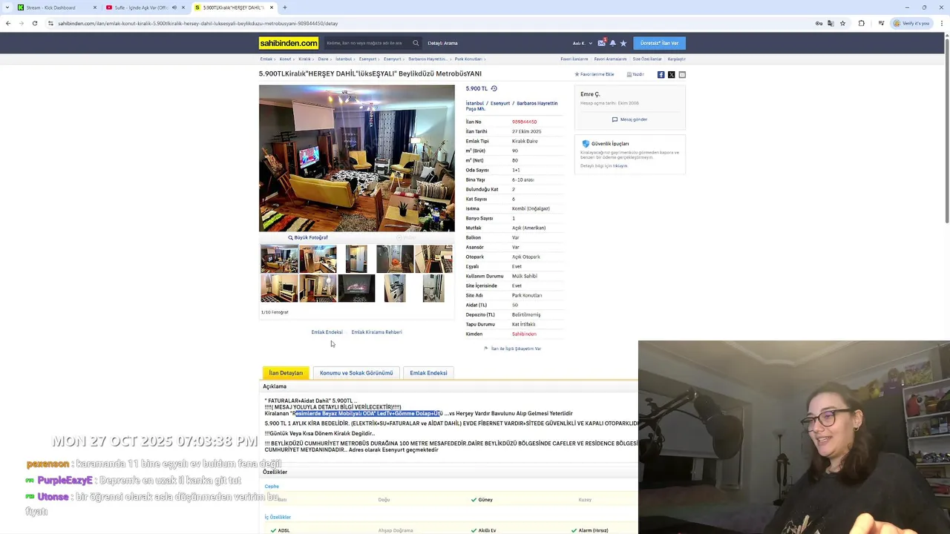Switch to İlan Detayları tab

pyautogui.click(x=286, y=373)
